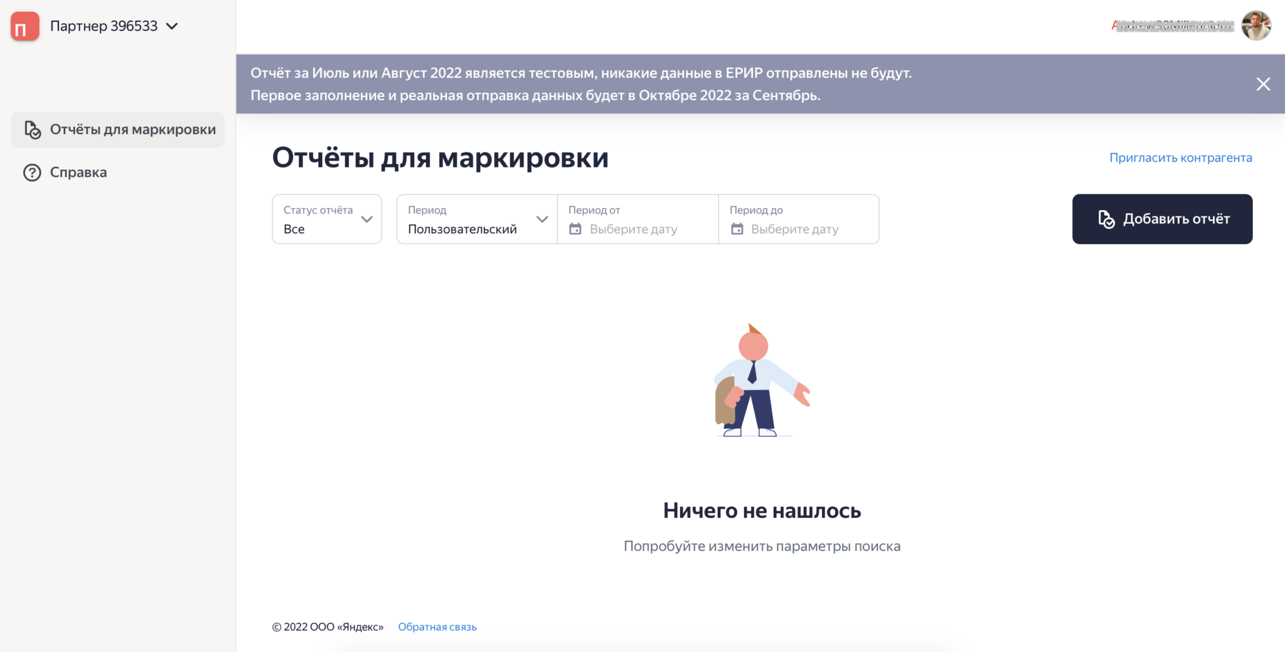
Task: Open the Статус отчёта dropdown
Action: click(x=318, y=219)
